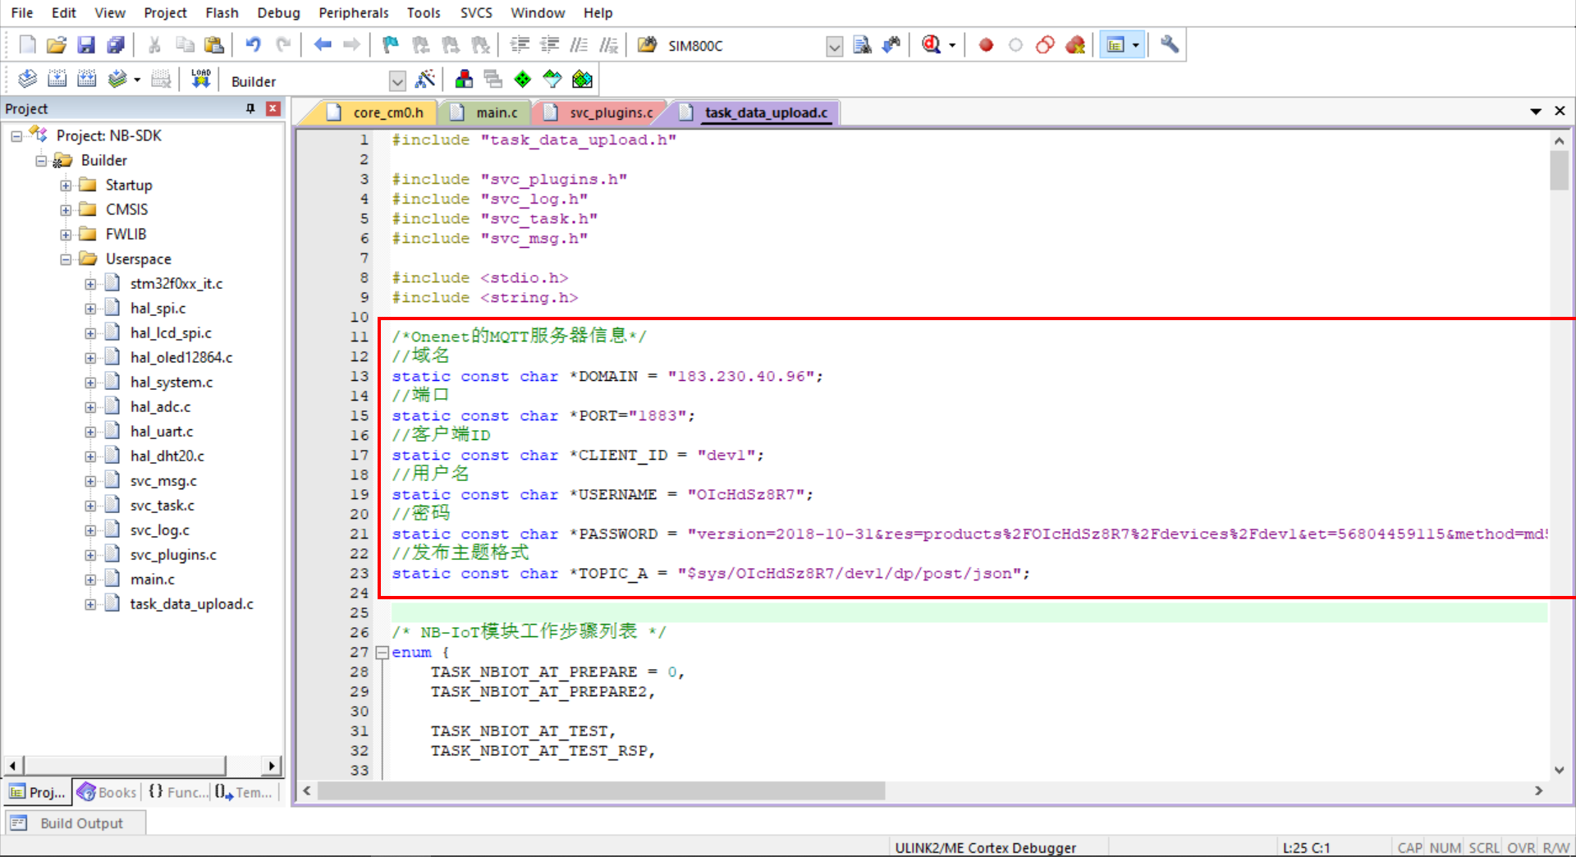Click the Save file toolbar icon
This screenshot has height=857, width=1576.
pyautogui.click(x=86, y=45)
